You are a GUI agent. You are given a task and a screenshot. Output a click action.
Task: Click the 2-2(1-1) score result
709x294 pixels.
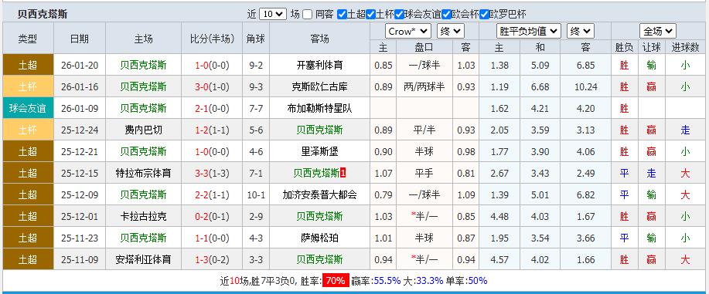212,194
